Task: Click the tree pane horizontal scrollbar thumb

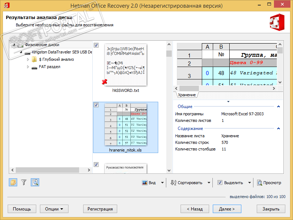Action: [x=48, y=170]
